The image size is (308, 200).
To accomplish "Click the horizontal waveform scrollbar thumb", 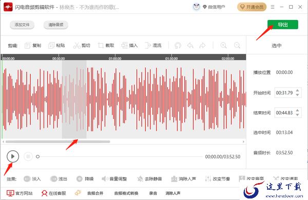I will 57,142.
